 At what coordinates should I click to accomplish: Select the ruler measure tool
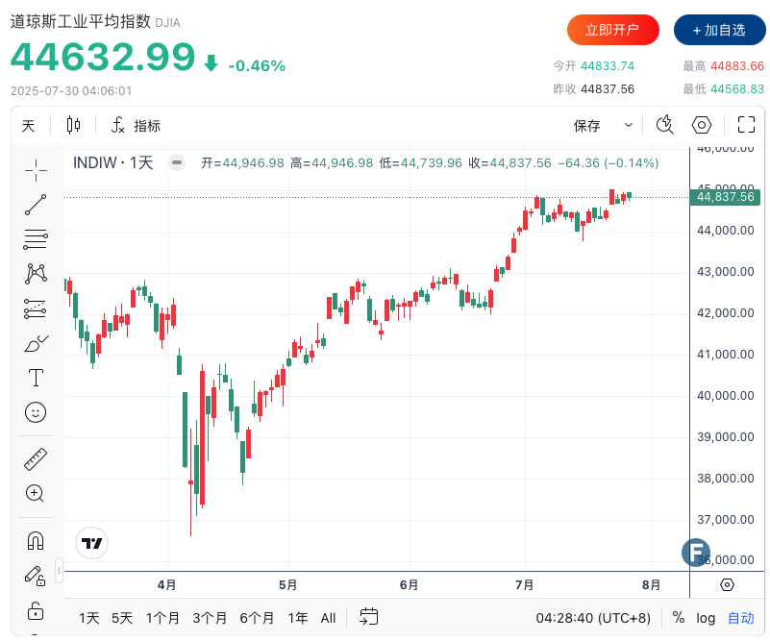click(x=36, y=458)
